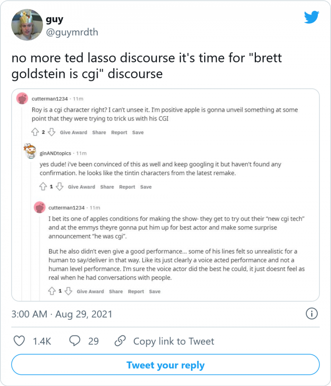Viewport: 331px width, 386px height.
Task: Open guy's profile picture
Action: [27, 25]
